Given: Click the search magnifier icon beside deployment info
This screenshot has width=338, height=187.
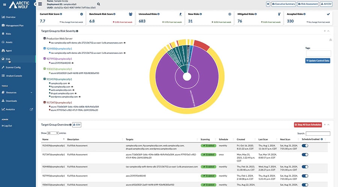Looking at the screenshot, I should pos(98,4).
